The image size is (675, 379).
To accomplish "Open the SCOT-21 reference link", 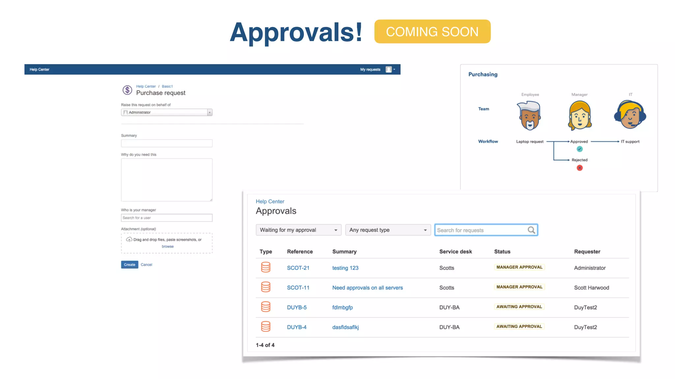I will click(298, 268).
